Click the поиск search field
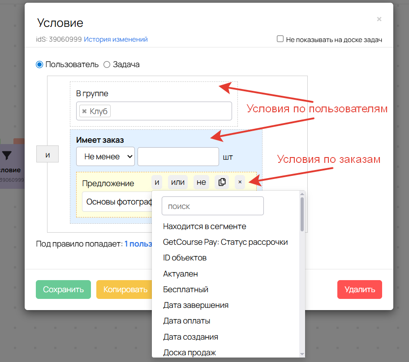This screenshot has height=362, width=409. click(x=212, y=206)
